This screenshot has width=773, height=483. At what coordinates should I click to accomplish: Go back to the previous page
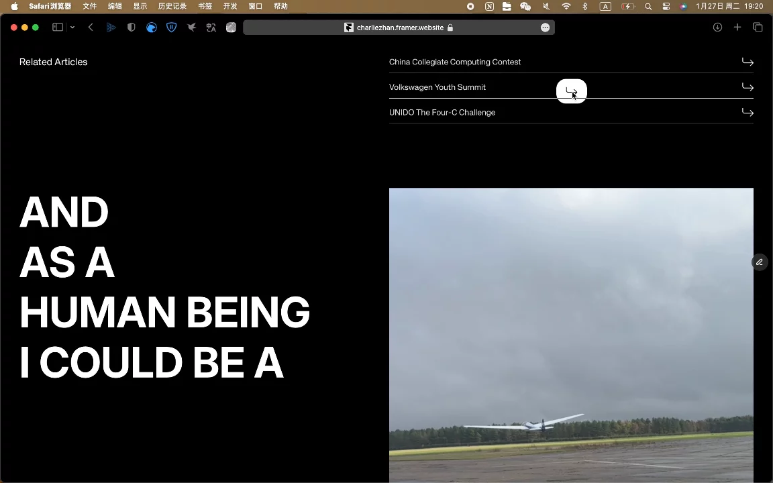pos(91,28)
